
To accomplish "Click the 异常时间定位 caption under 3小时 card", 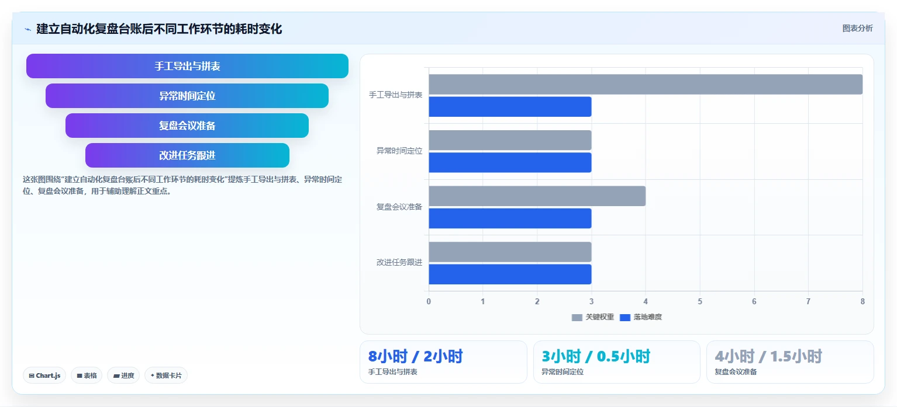I will tap(563, 371).
